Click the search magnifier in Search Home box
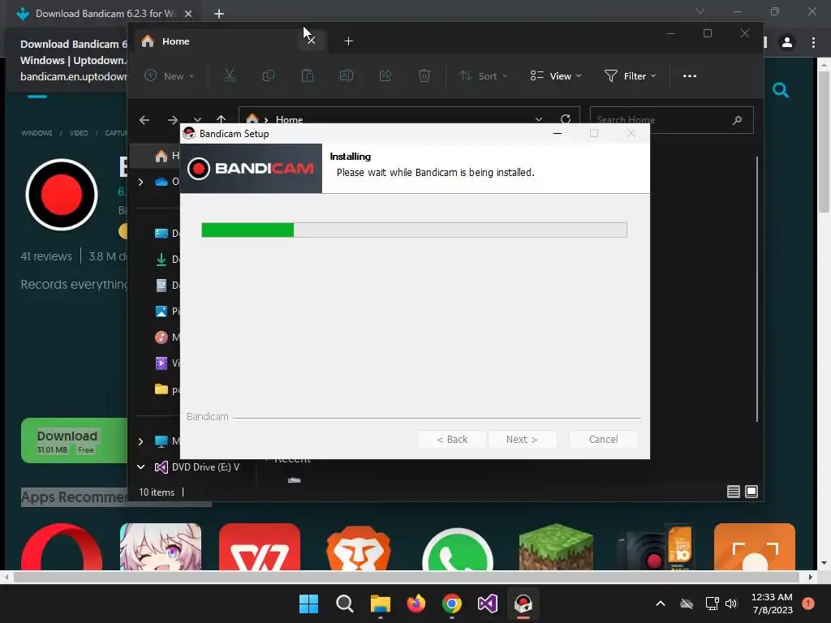The height and width of the screenshot is (623, 831). pos(737,120)
